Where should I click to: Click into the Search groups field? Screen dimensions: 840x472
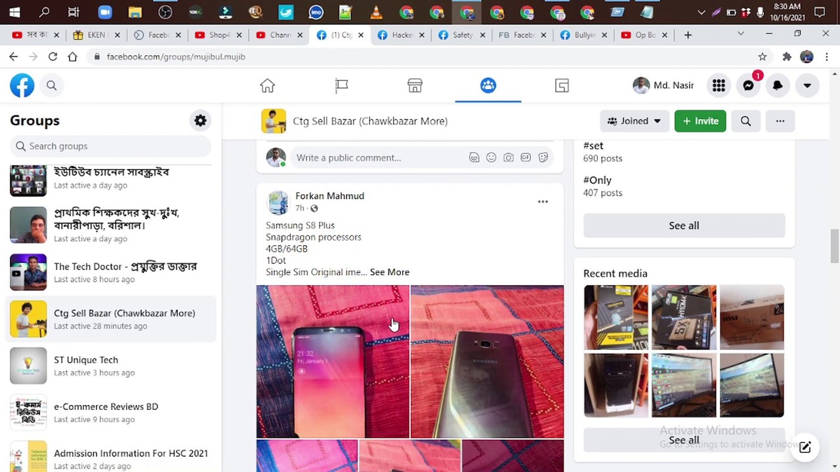pos(110,146)
